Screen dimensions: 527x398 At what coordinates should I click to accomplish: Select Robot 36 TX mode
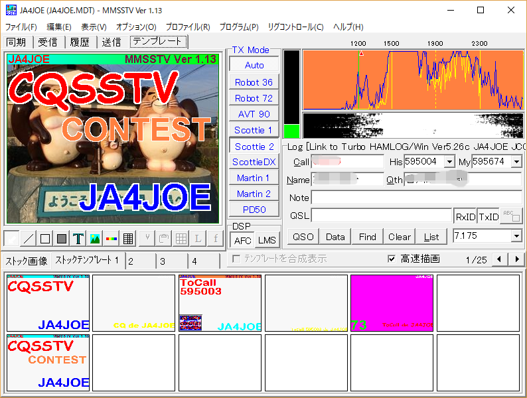point(254,82)
